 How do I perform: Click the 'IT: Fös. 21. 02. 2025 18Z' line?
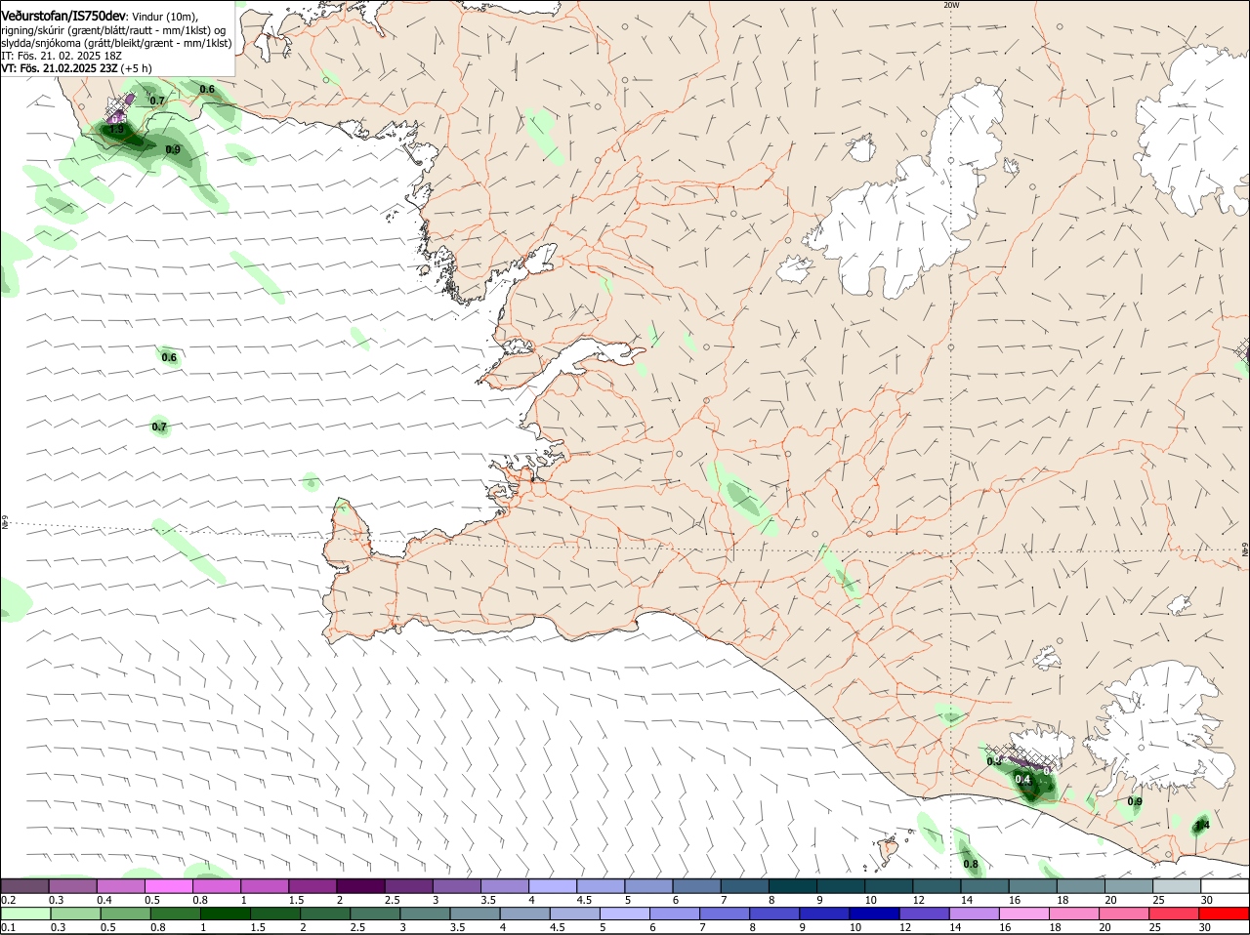60,56
